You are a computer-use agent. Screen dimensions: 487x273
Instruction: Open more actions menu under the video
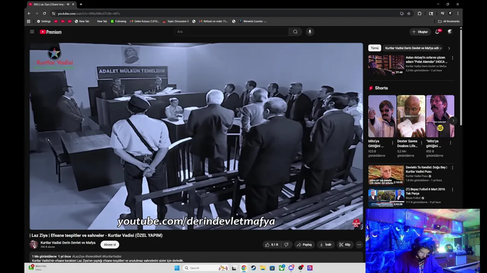coord(359,245)
